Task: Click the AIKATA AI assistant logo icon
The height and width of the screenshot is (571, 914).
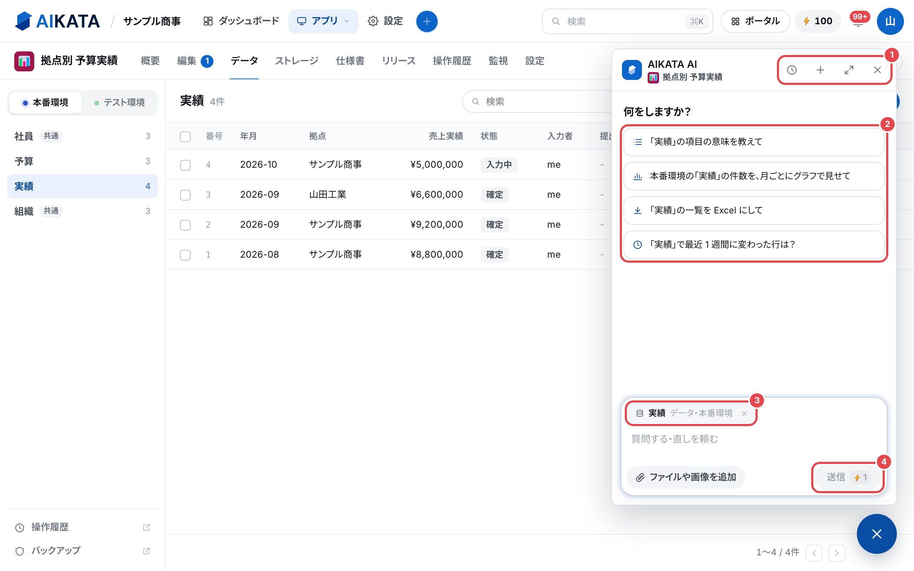Action: click(x=632, y=70)
